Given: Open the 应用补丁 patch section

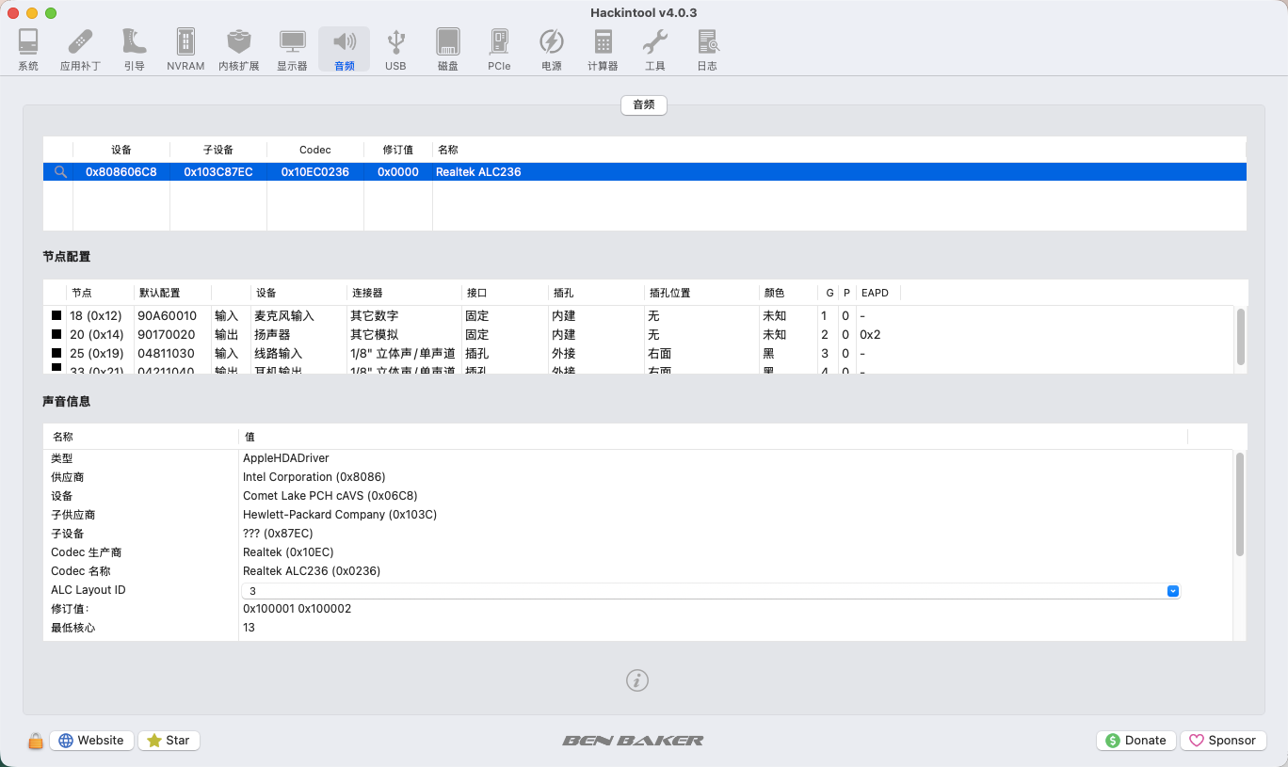Looking at the screenshot, I should 81,50.
